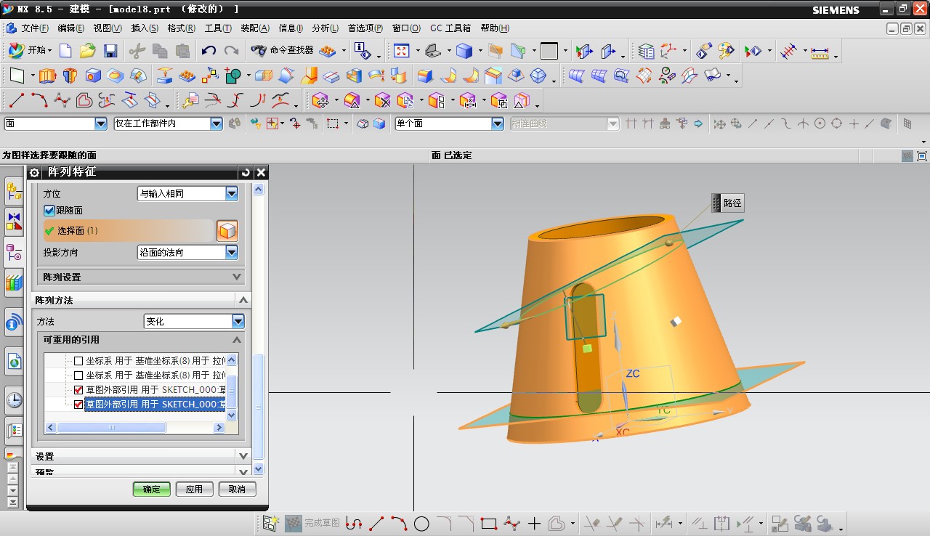The image size is (930, 536).
Task: Click the Select Face cube icon in dialog
Action: click(x=227, y=231)
